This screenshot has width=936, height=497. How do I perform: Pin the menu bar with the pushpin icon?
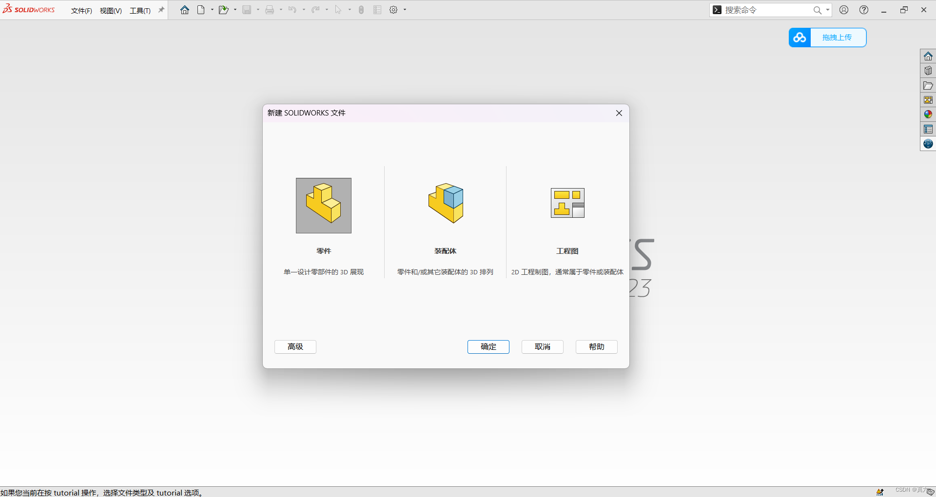161,10
